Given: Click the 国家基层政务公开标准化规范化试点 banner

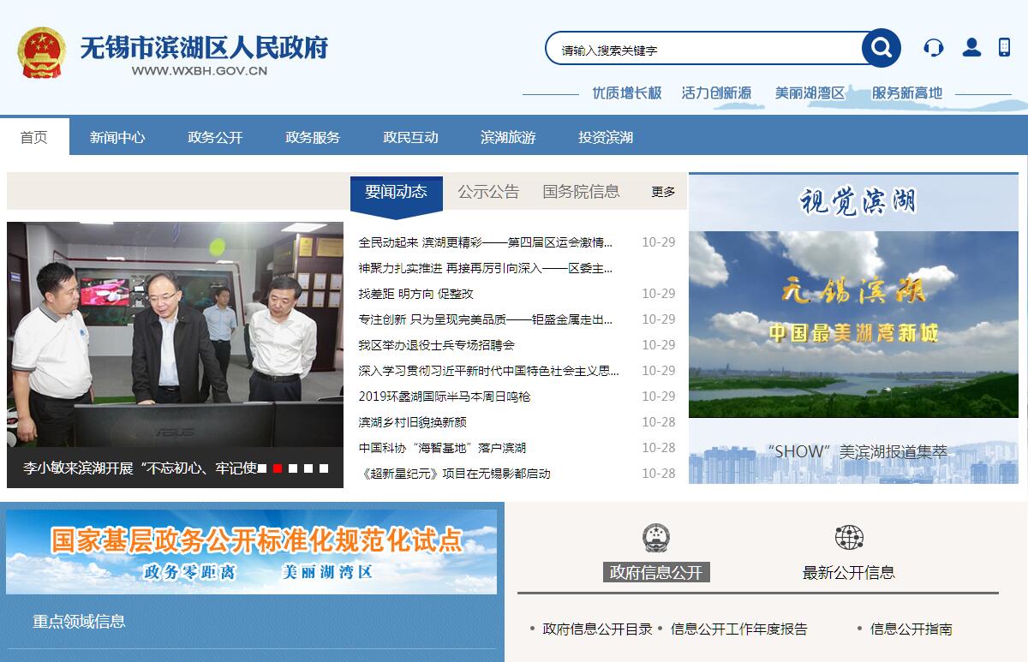Looking at the screenshot, I should click(x=251, y=551).
